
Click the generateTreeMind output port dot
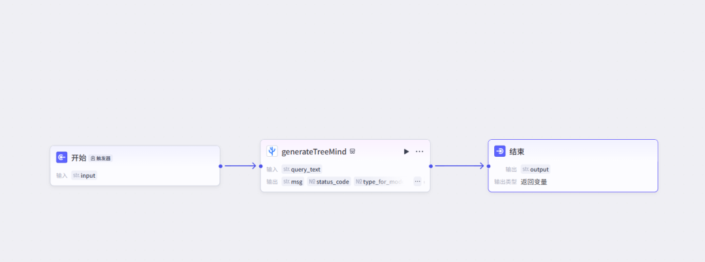coord(431,166)
